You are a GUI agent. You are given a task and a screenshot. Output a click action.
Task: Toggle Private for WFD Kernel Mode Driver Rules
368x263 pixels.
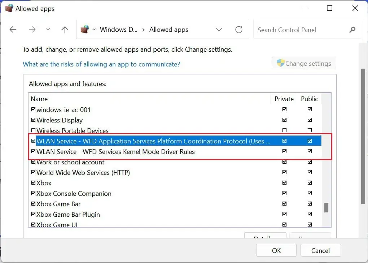[x=284, y=151]
